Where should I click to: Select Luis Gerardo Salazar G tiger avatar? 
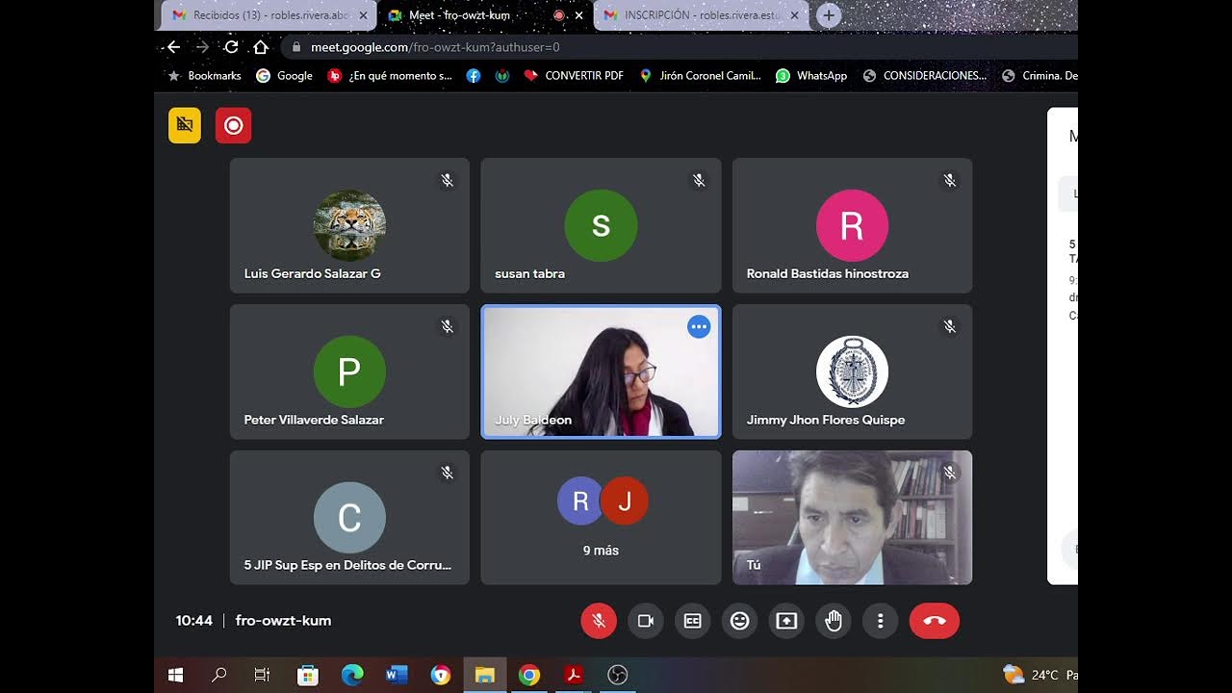tap(349, 225)
